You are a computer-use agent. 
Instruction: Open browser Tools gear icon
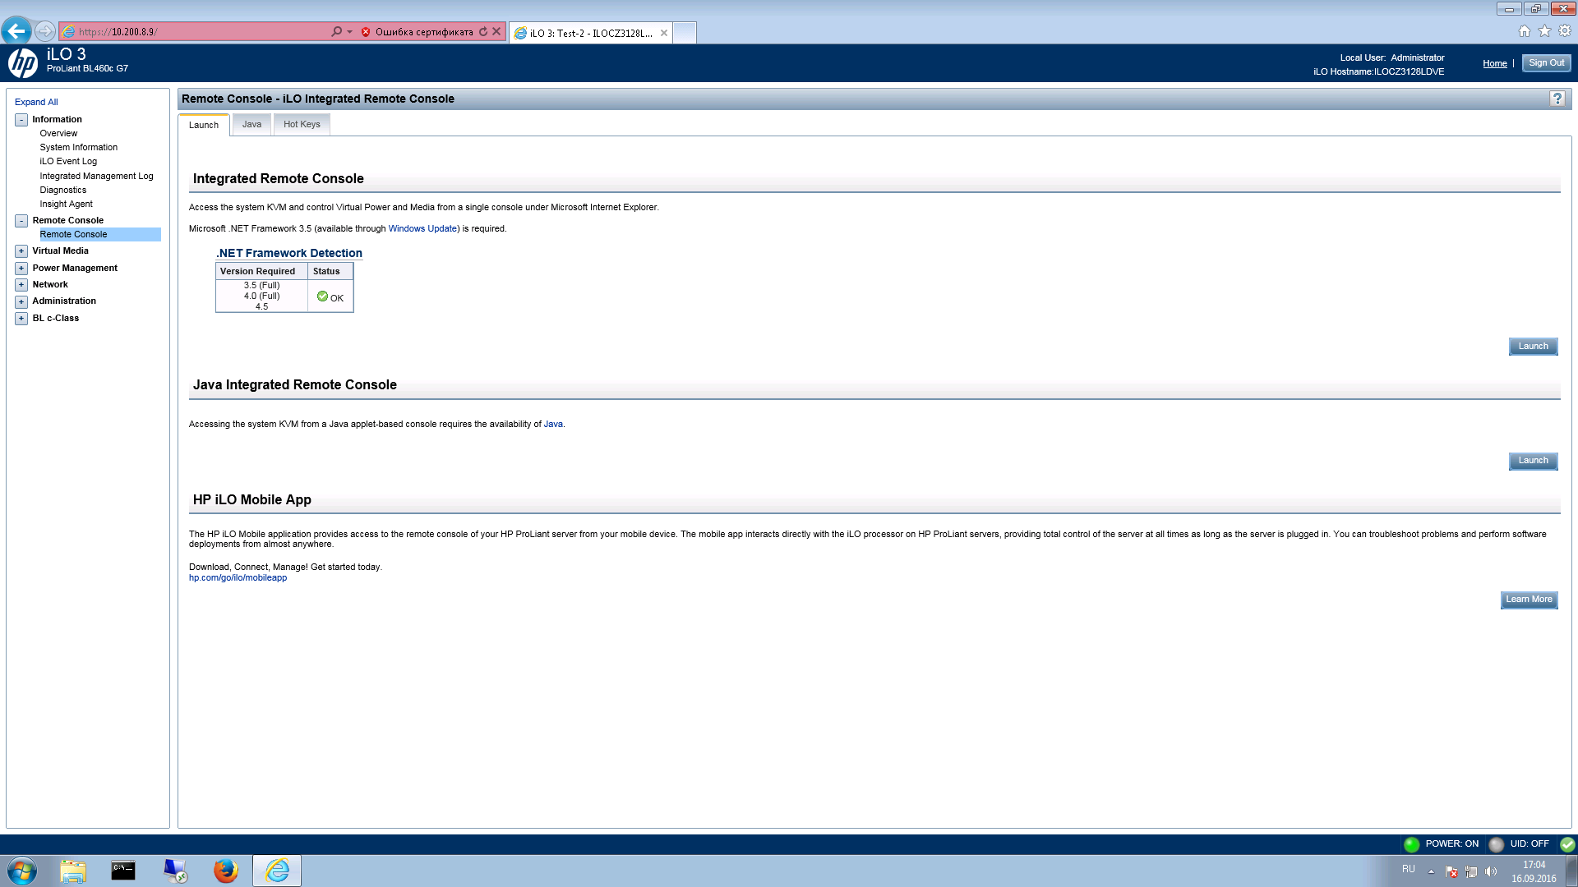[1565, 31]
